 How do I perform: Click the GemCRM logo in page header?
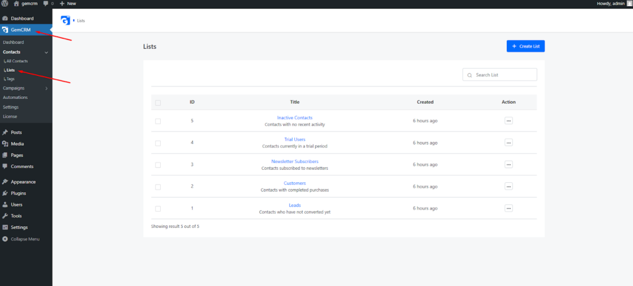click(x=66, y=20)
